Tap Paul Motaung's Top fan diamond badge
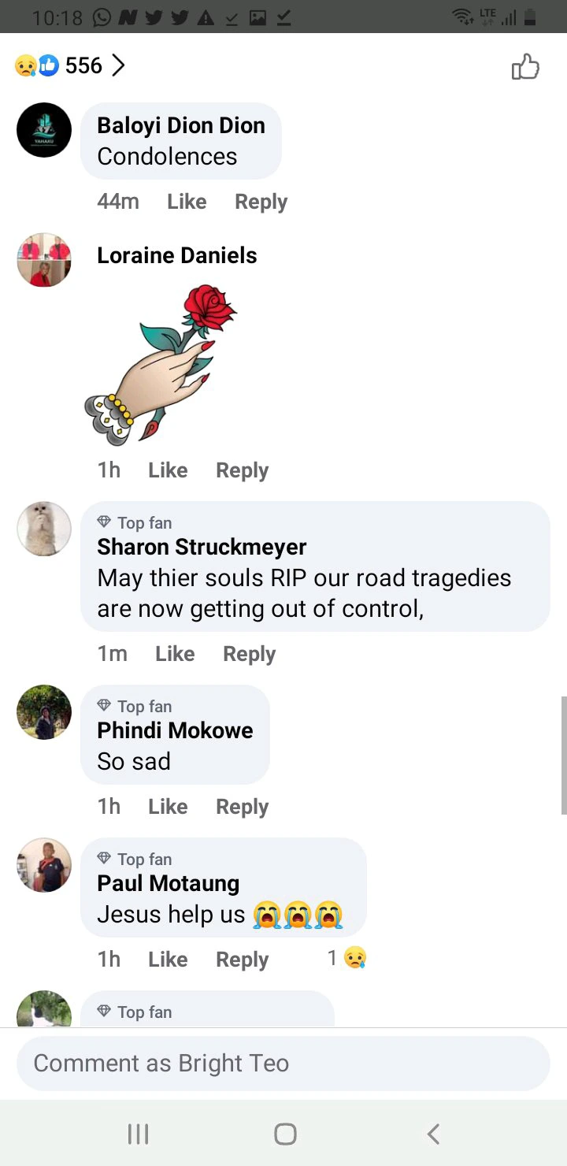The height and width of the screenshot is (1166, 567). (104, 859)
